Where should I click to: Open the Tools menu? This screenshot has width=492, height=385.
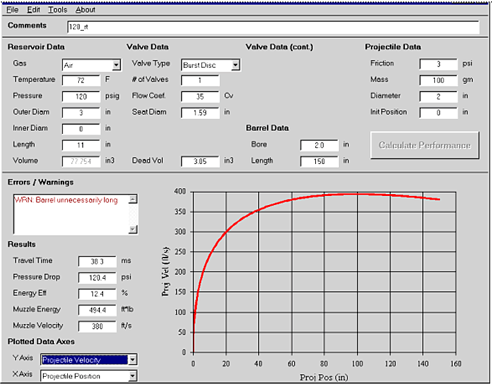pyautogui.click(x=58, y=10)
